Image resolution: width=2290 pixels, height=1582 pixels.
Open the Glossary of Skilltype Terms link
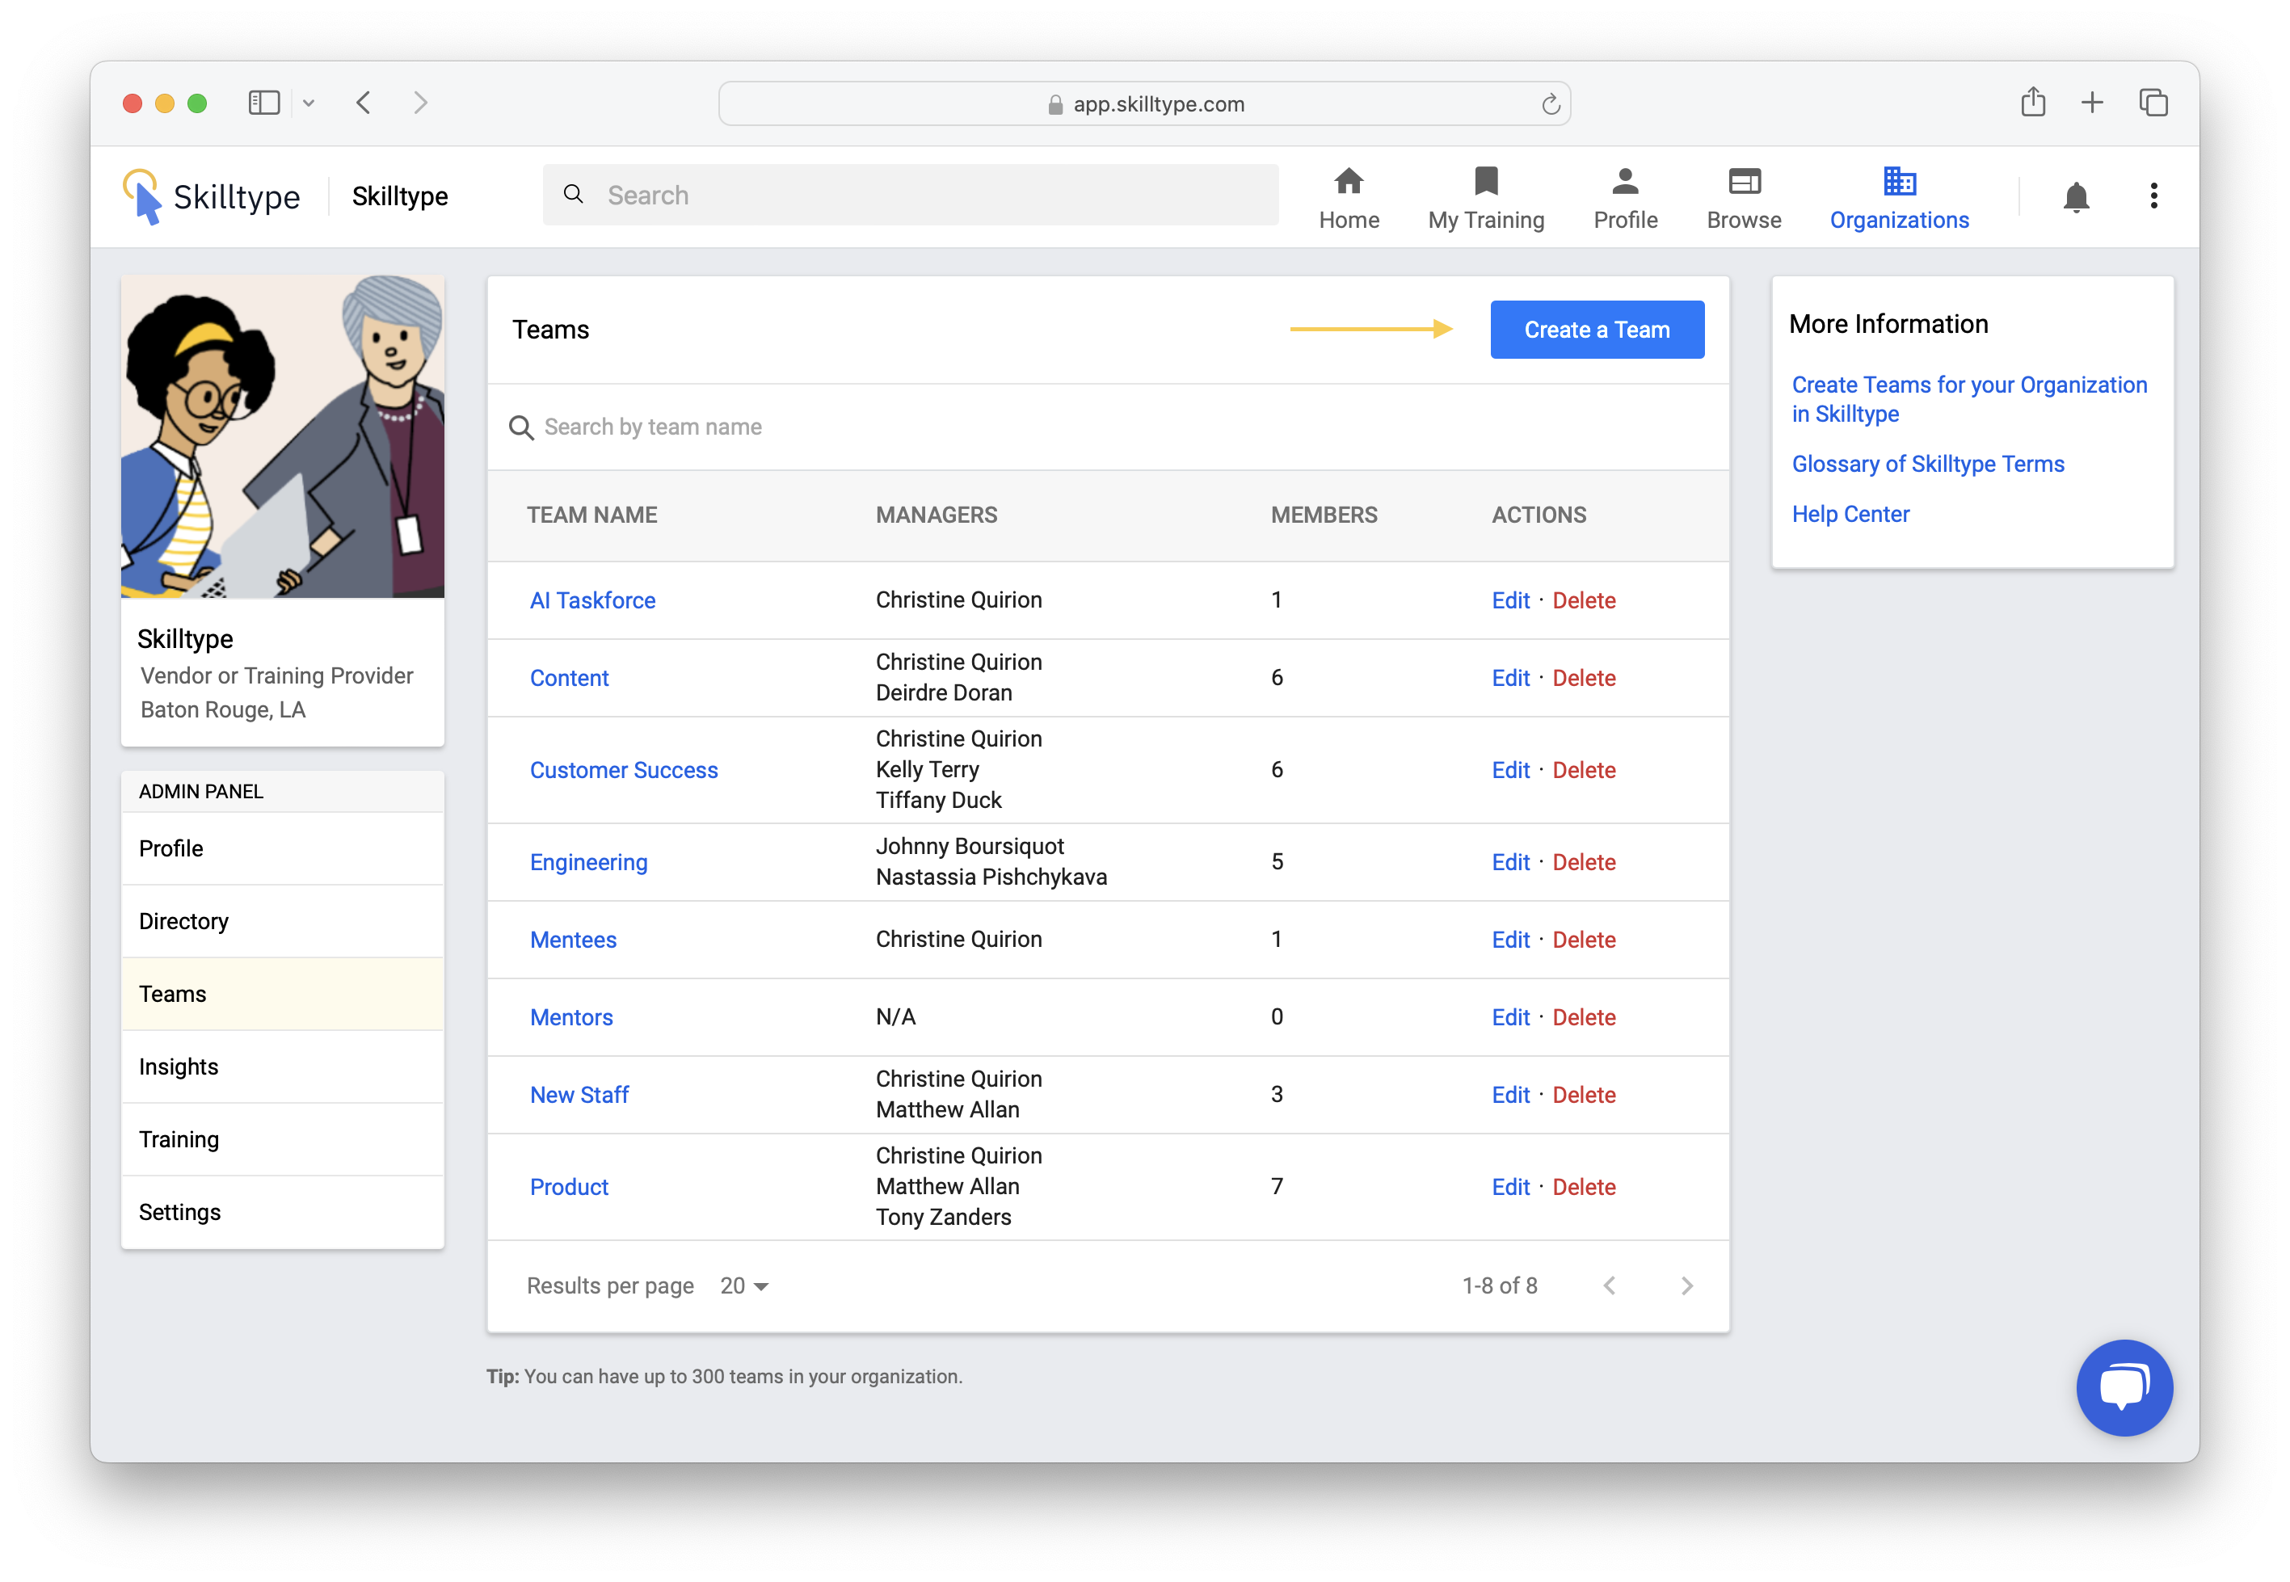[x=1927, y=464]
